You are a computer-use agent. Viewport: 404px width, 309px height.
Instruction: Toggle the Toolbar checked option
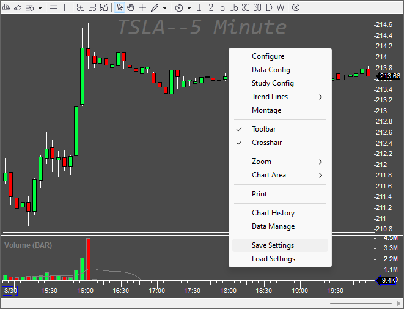280,129
